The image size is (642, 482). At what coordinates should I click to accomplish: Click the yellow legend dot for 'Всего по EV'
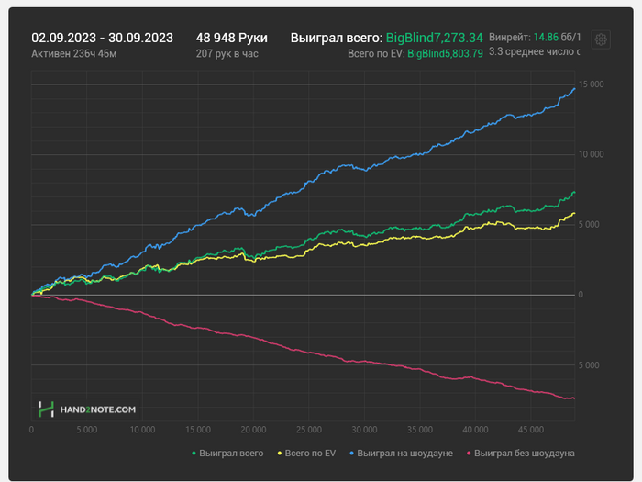point(280,454)
